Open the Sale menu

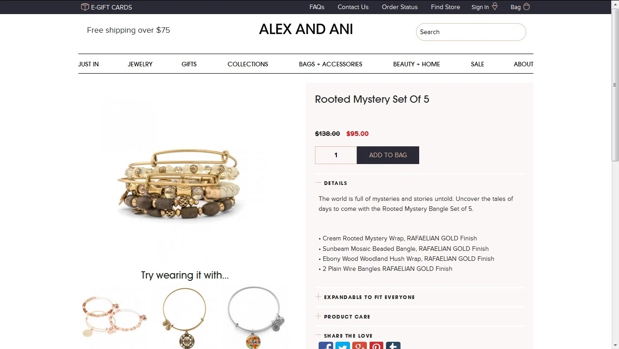(x=477, y=64)
